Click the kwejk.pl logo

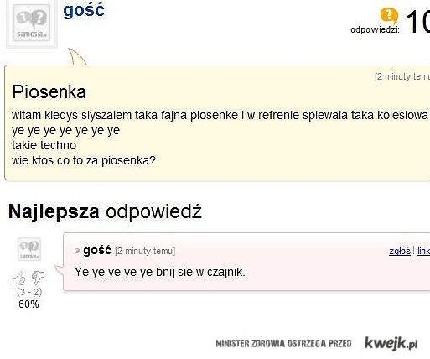pos(391,343)
